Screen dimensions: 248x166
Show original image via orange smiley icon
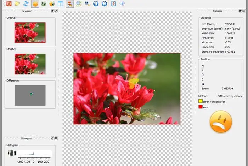click(x=35, y=4)
